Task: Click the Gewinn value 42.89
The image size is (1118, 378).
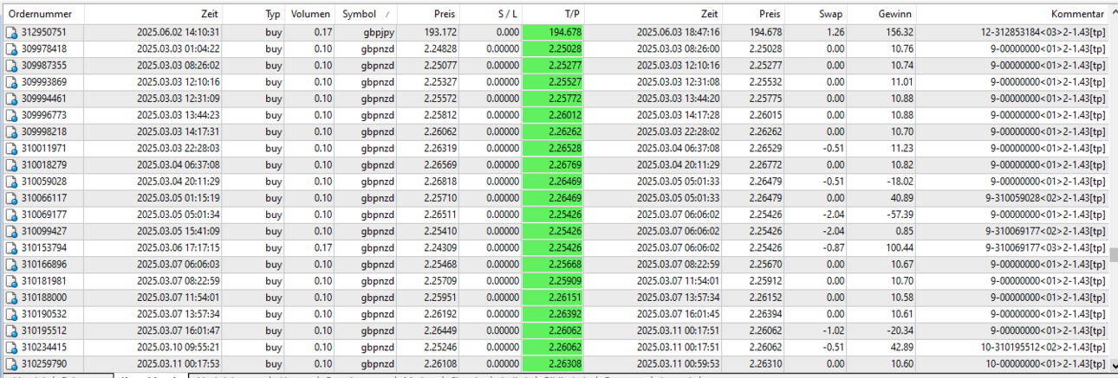Action: [900, 347]
